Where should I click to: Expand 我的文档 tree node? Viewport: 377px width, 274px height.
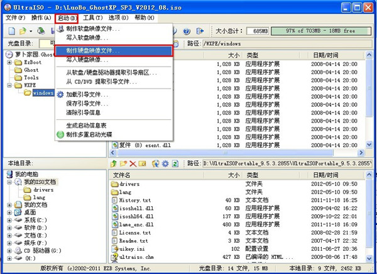(9, 205)
